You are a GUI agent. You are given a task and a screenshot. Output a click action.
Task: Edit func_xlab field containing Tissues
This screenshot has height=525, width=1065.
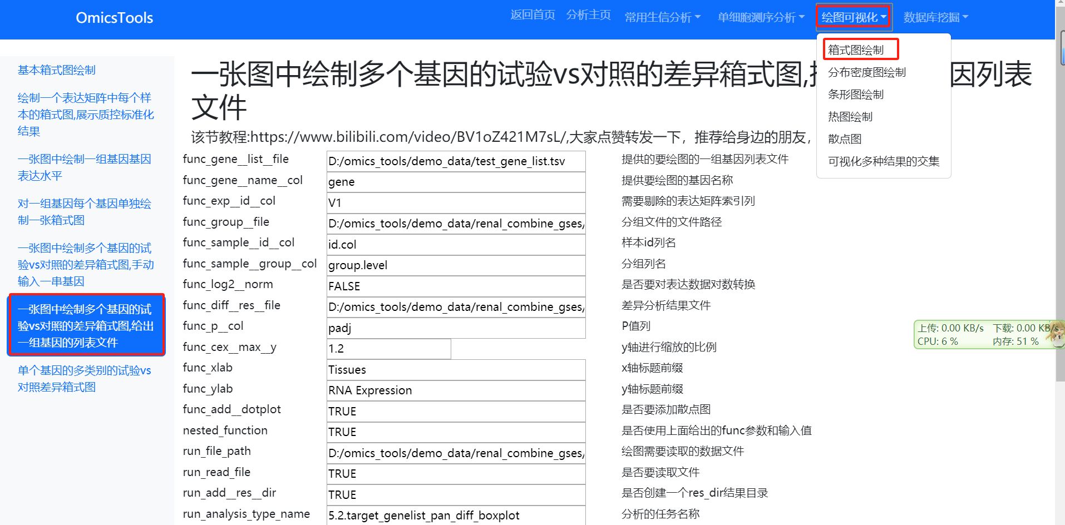click(456, 370)
